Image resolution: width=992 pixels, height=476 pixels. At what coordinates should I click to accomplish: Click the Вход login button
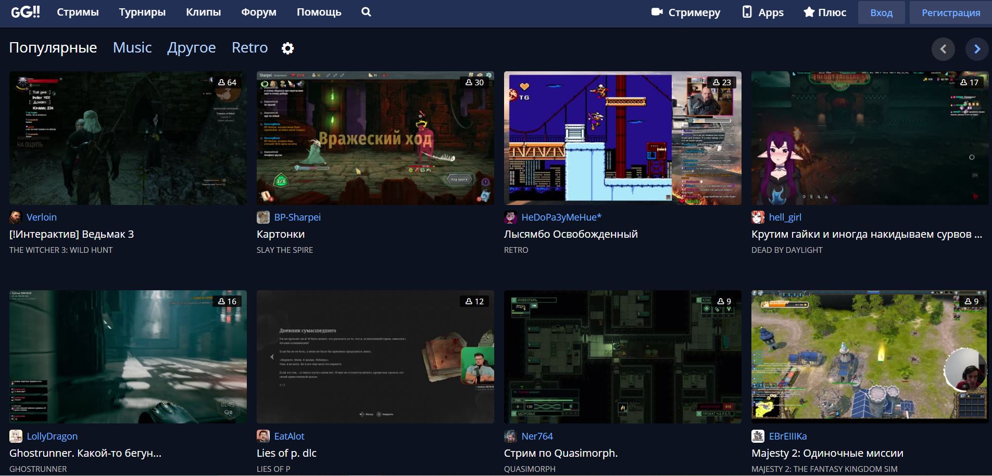point(881,12)
